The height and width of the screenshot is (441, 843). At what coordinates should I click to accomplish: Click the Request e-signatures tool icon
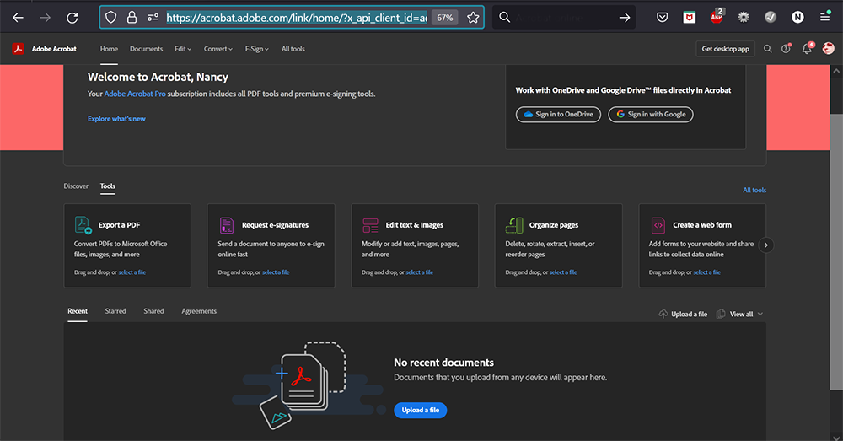coord(227,225)
